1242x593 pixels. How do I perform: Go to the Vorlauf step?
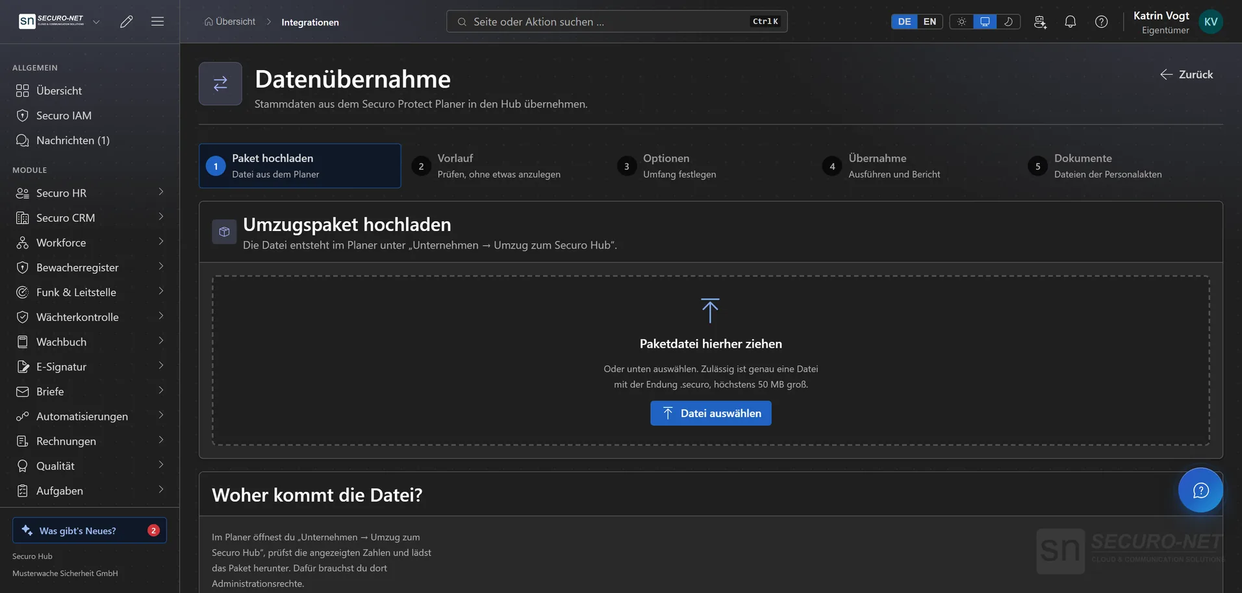click(505, 166)
